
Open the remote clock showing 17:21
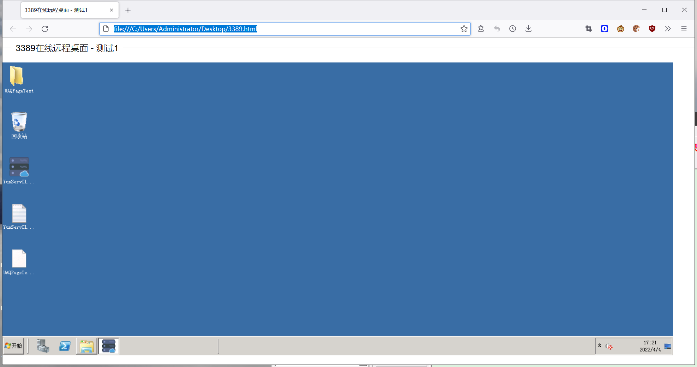tap(650, 343)
